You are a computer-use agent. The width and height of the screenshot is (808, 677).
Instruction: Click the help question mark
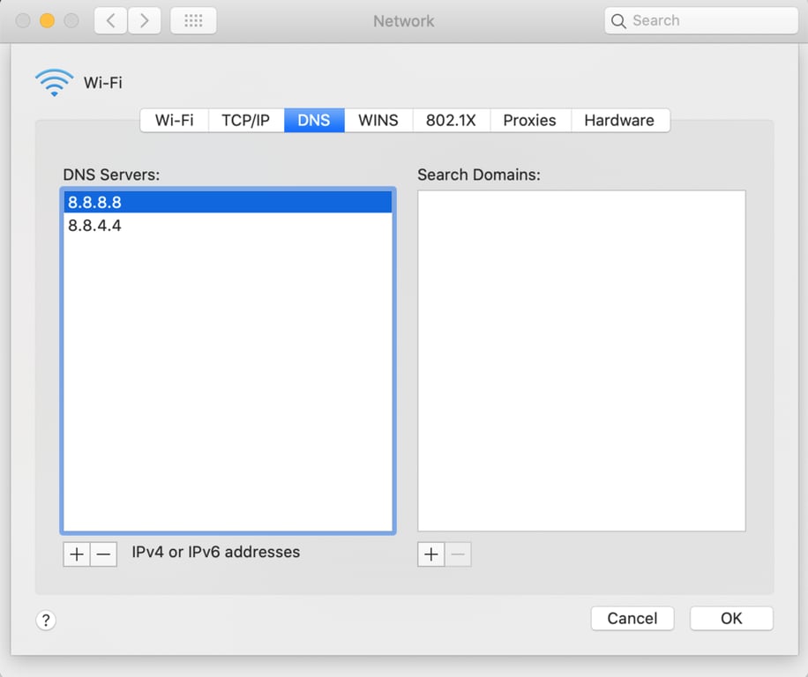coord(46,621)
